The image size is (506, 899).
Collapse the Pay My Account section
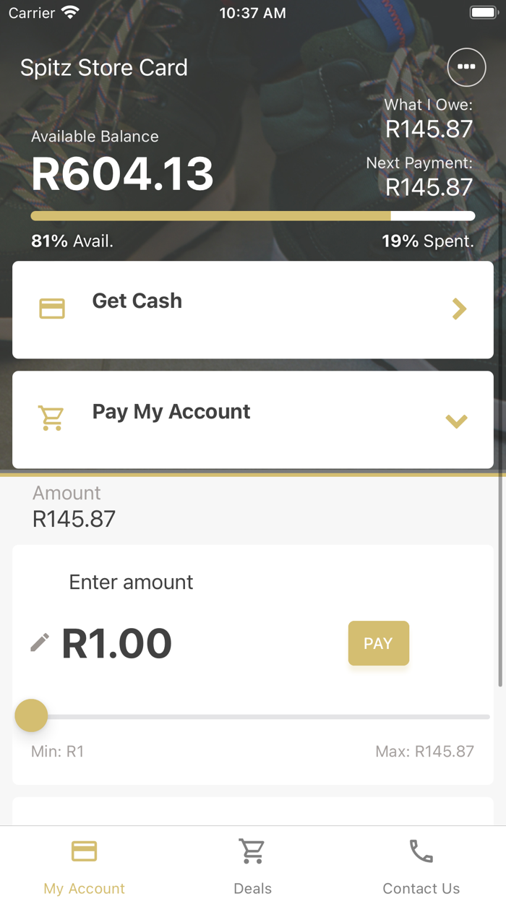(x=457, y=421)
